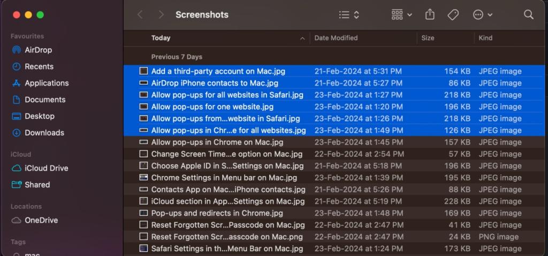Open the More actions ellipsis menu
This screenshot has width=548, height=256.
[482, 14]
